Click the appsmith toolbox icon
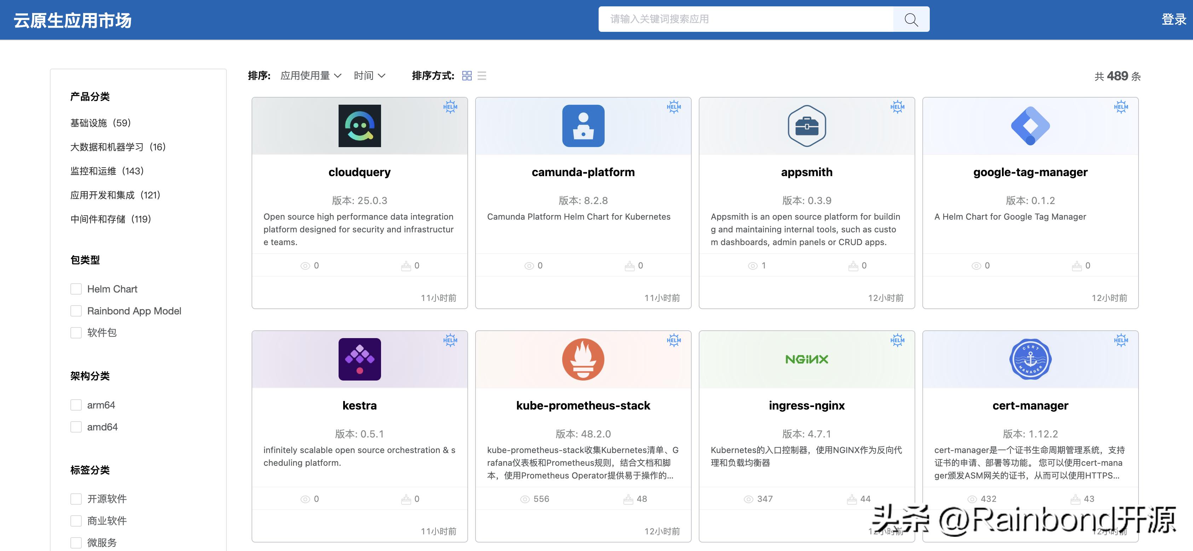 (x=806, y=126)
